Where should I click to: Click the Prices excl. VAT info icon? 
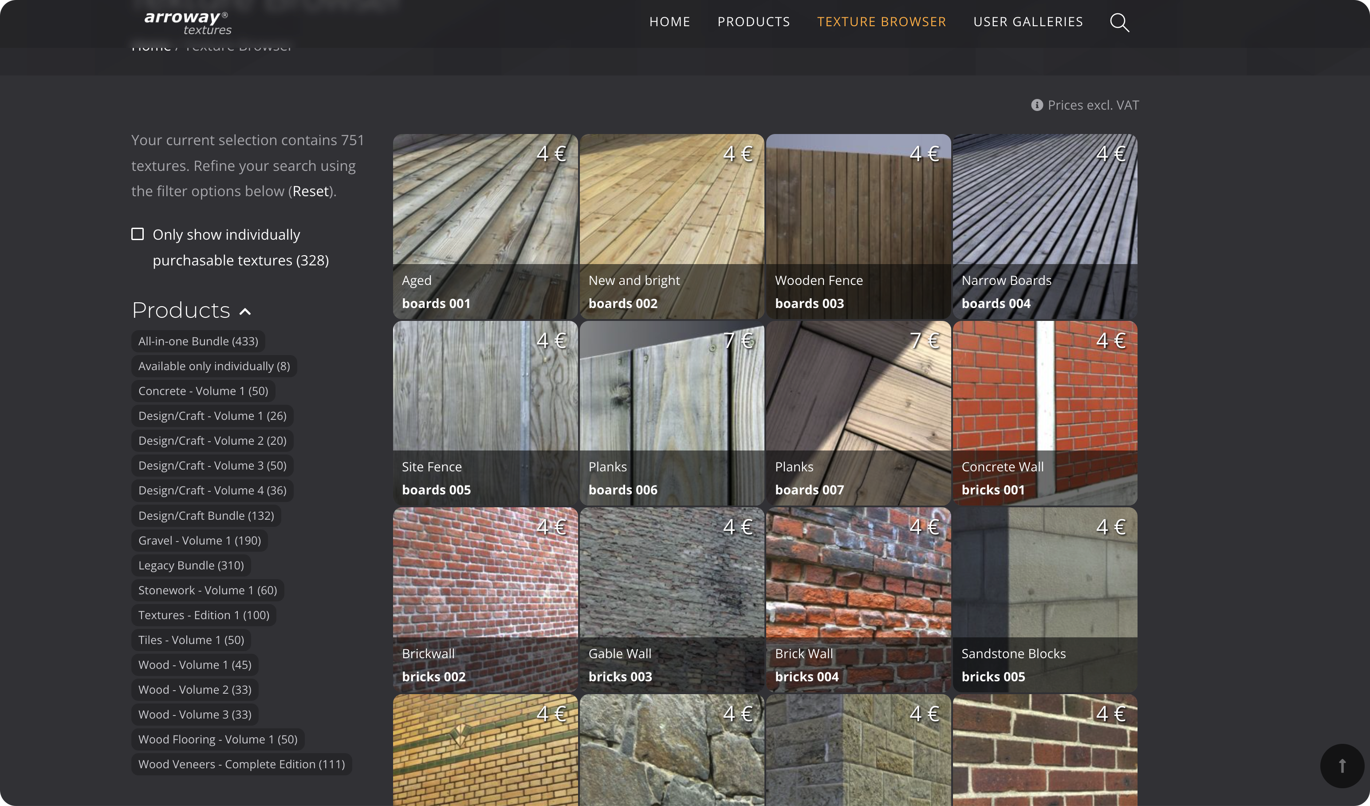point(1037,105)
